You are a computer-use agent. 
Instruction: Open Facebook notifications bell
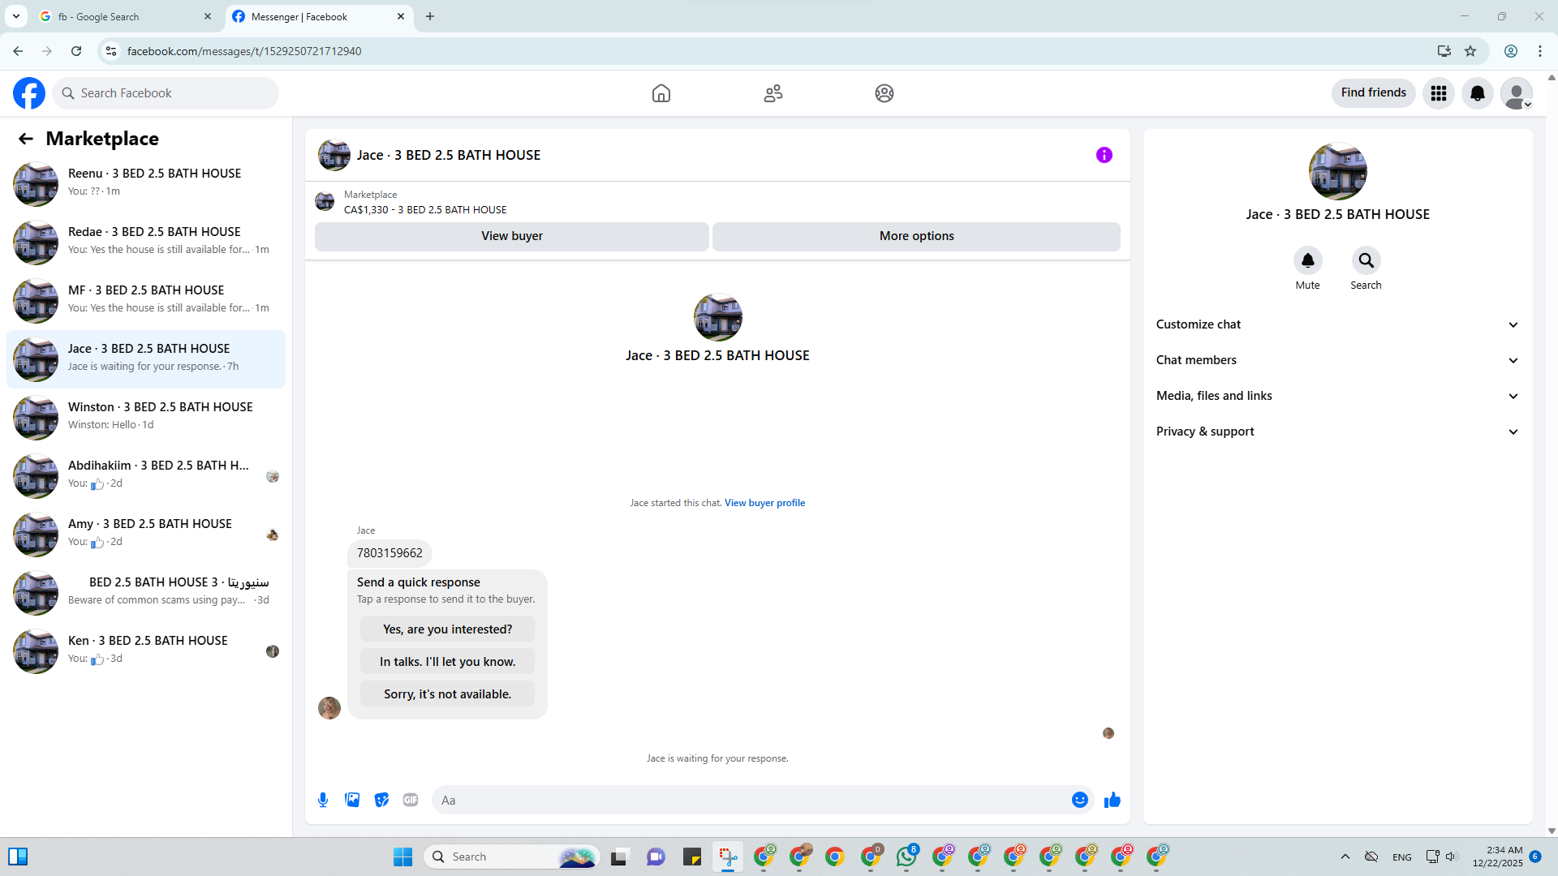1477,93
